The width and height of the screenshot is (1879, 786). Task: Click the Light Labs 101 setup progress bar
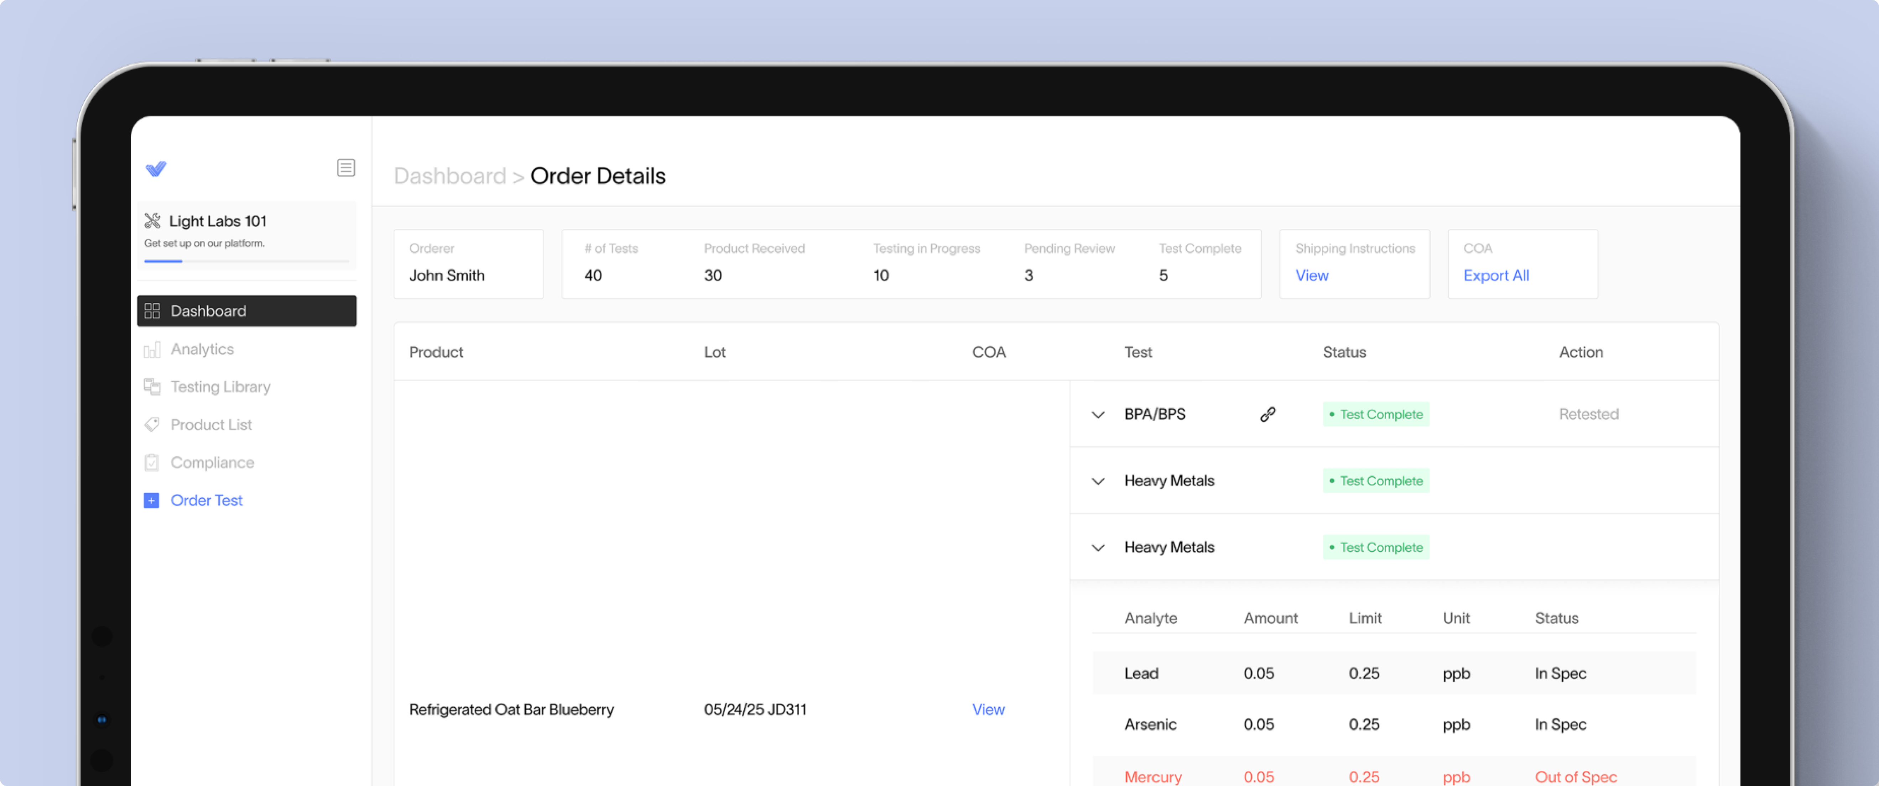pos(246,260)
